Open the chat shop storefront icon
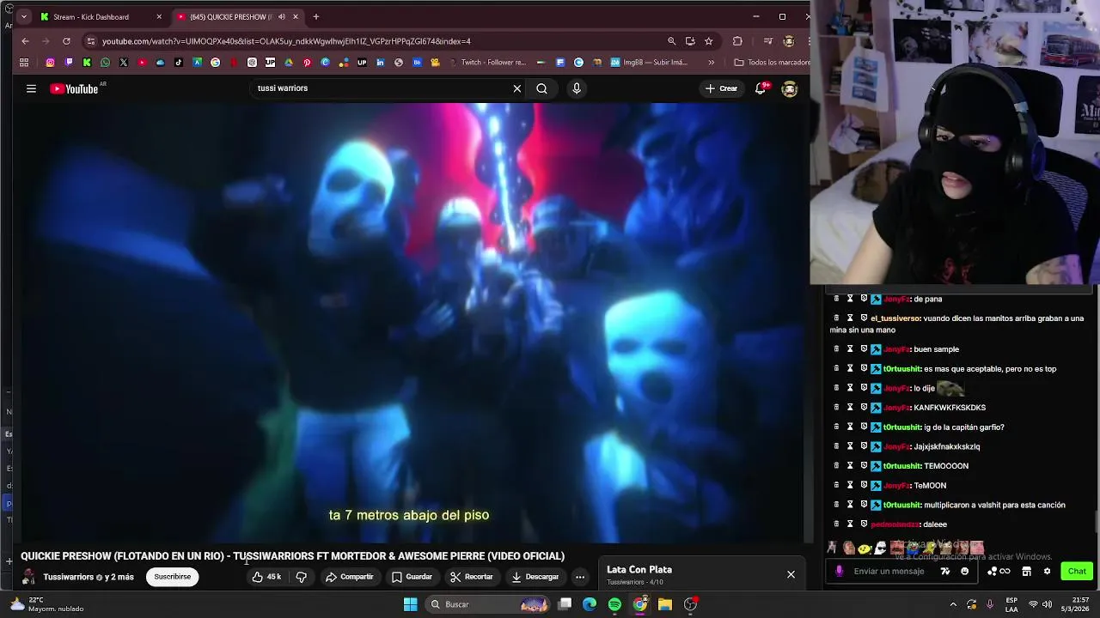The width and height of the screenshot is (1100, 618). click(x=1026, y=572)
